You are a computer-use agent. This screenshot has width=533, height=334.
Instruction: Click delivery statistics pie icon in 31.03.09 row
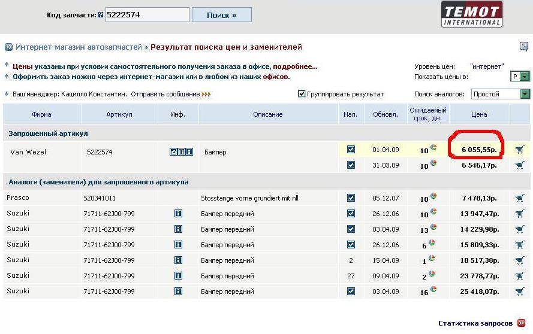(x=433, y=163)
